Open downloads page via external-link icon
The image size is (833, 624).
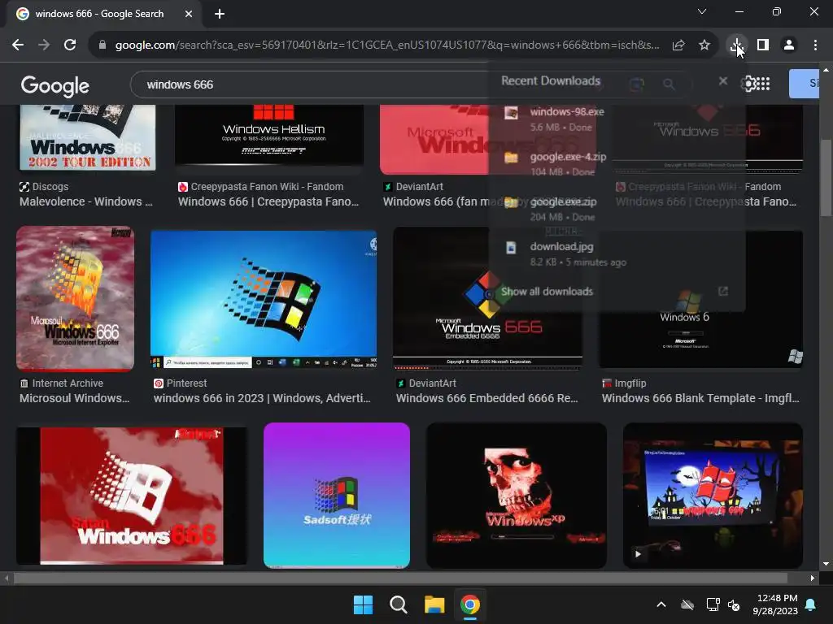(722, 292)
